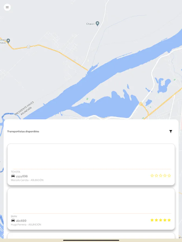Click third filled star on BMW card
Viewport: 182px width, 242px height.
[x=161, y=220]
